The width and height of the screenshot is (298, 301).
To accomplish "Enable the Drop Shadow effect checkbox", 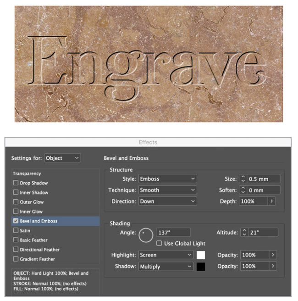I will click(16, 183).
